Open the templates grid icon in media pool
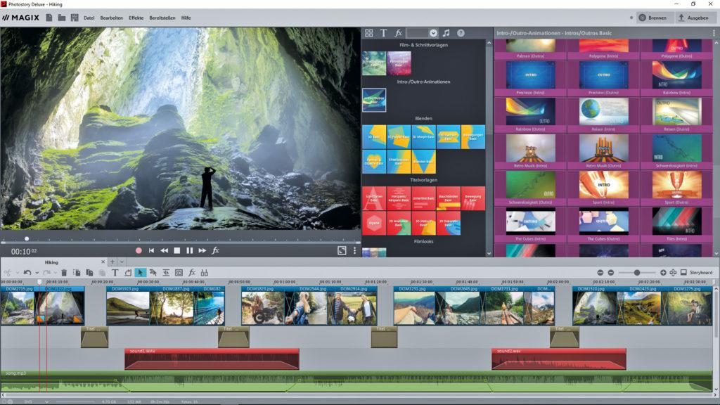 (369, 33)
